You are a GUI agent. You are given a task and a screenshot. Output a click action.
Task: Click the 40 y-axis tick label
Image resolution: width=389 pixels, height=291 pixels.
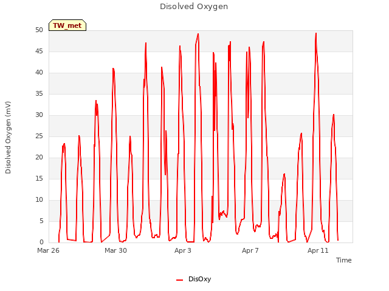(39, 73)
